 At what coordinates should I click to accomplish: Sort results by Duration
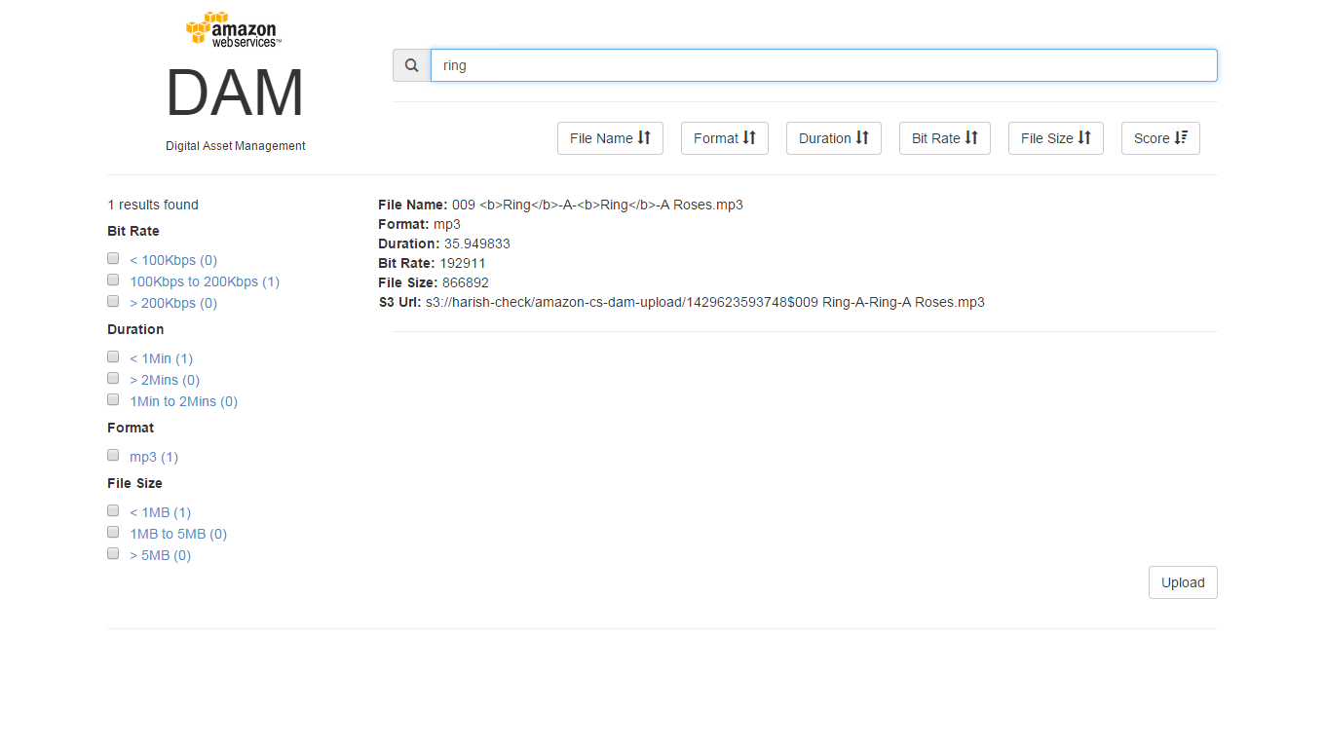coord(834,138)
